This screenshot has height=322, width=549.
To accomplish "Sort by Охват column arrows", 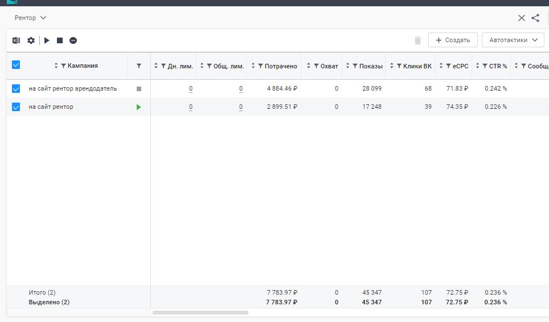I will click(309, 66).
